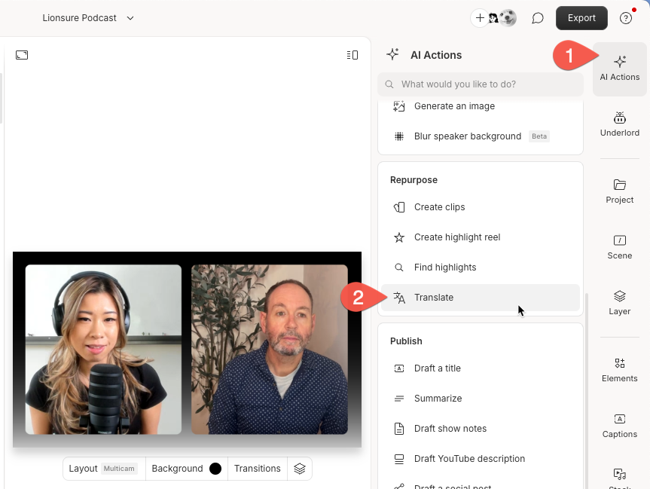Open the Elements sidebar tab
This screenshot has height=489, width=650.
[x=619, y=370]
